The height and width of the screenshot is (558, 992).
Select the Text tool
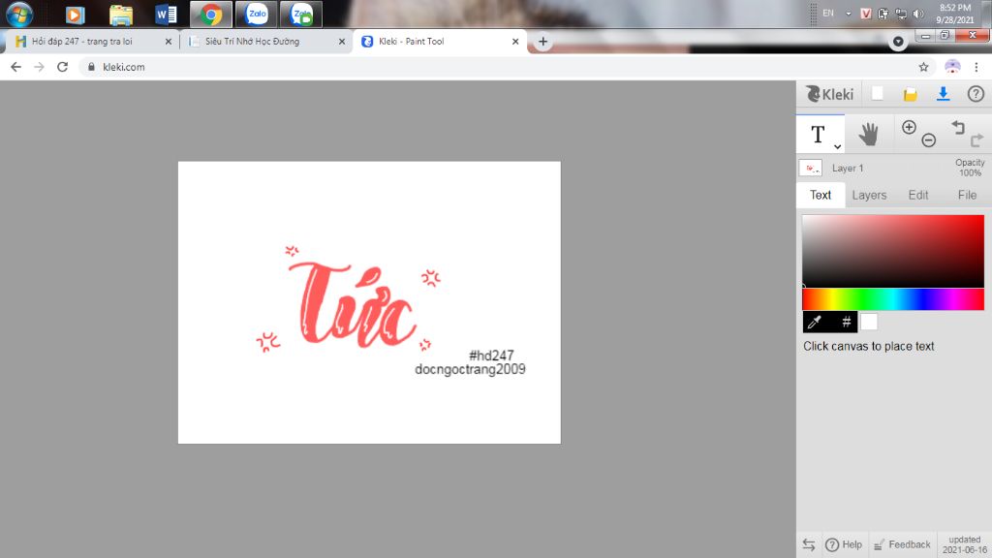(818, 134)
